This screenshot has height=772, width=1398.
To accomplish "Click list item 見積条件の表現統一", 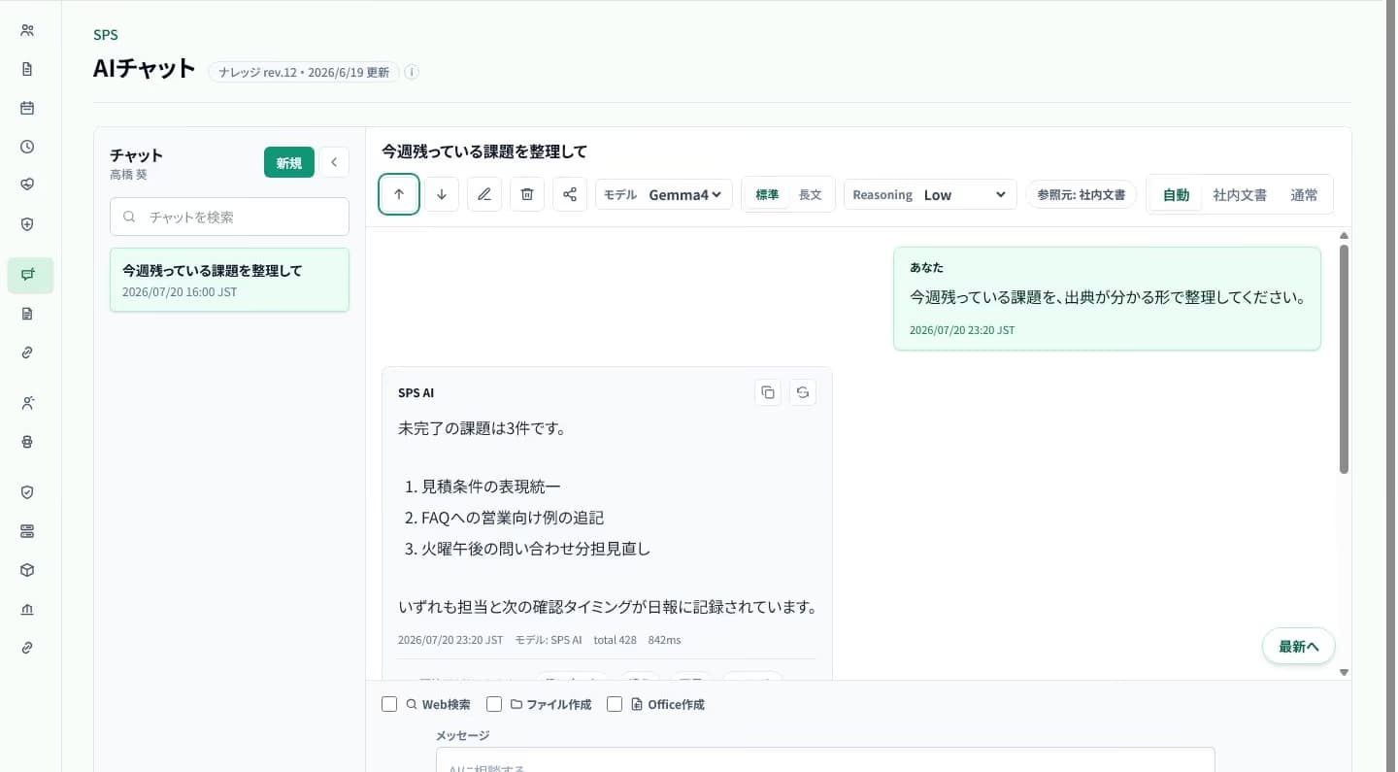I will 491,487.
